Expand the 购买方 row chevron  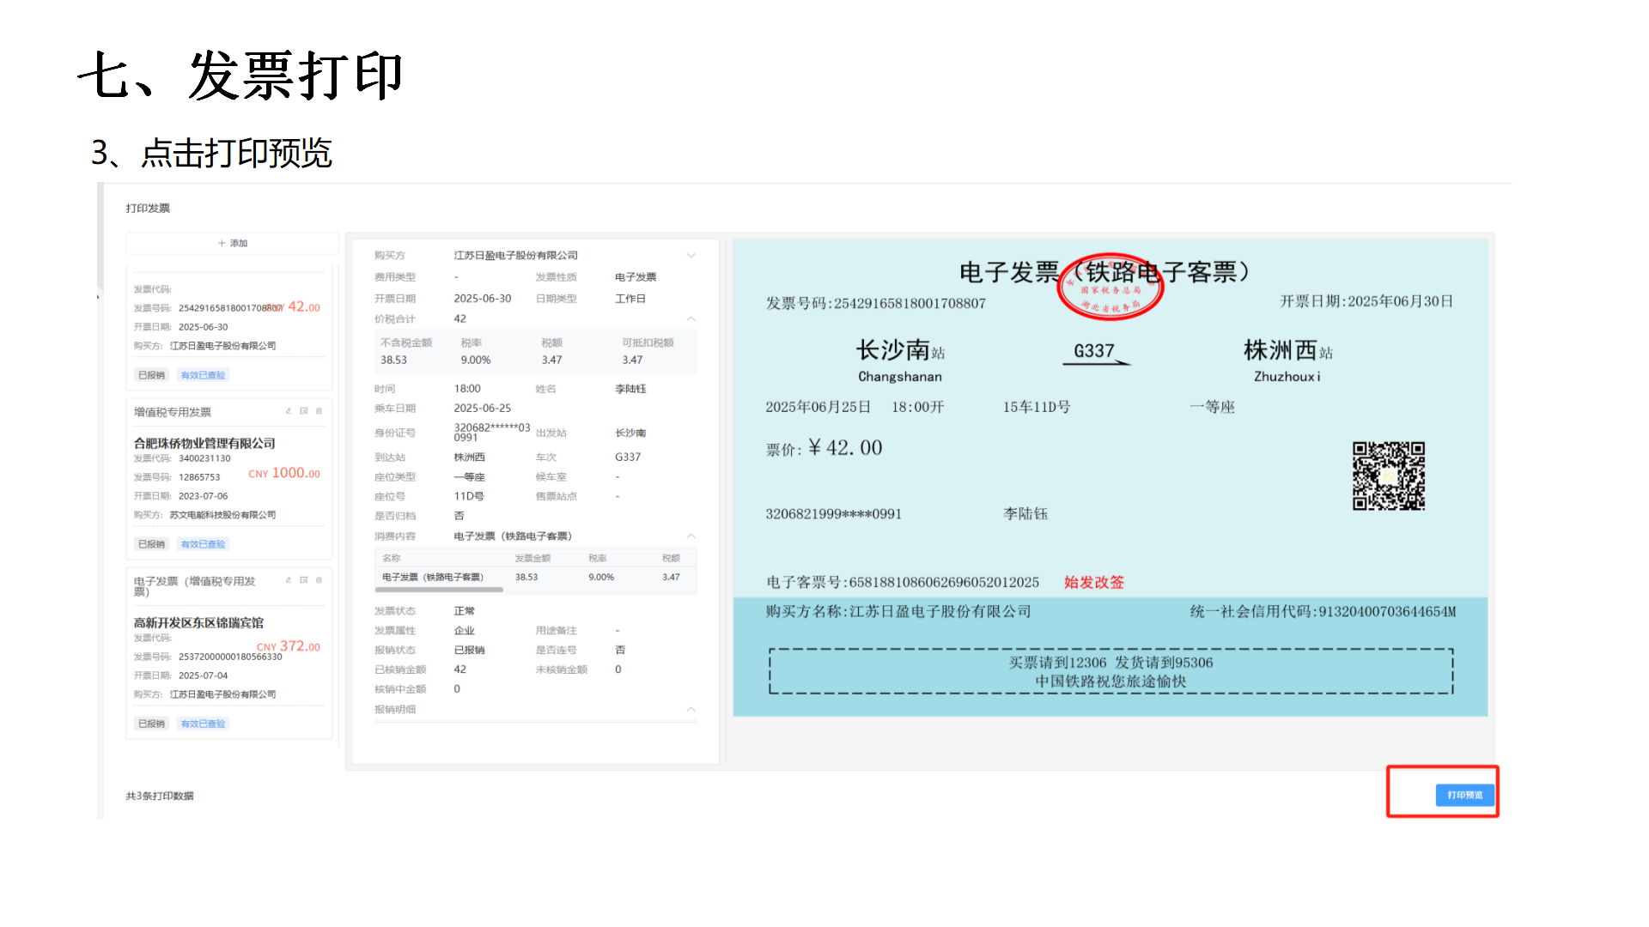[x=691, y=256]
